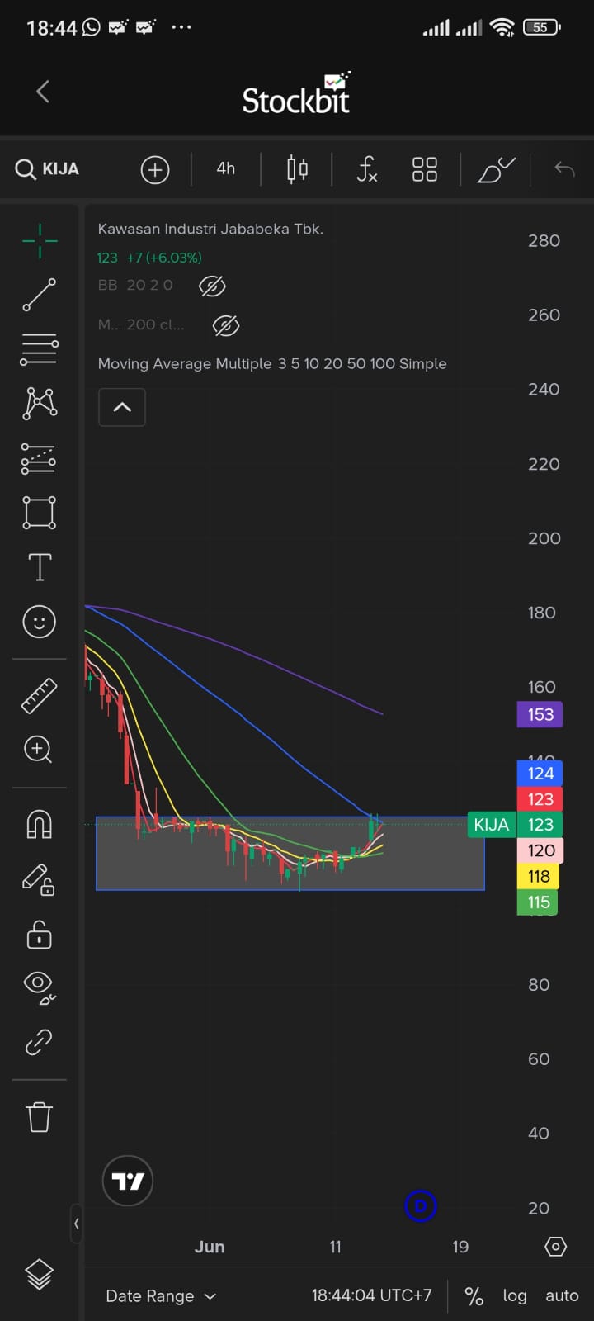Open the Date Range dropdown
The width and height of the screenshot is (594, 1321).
(x=161, y=1296)
